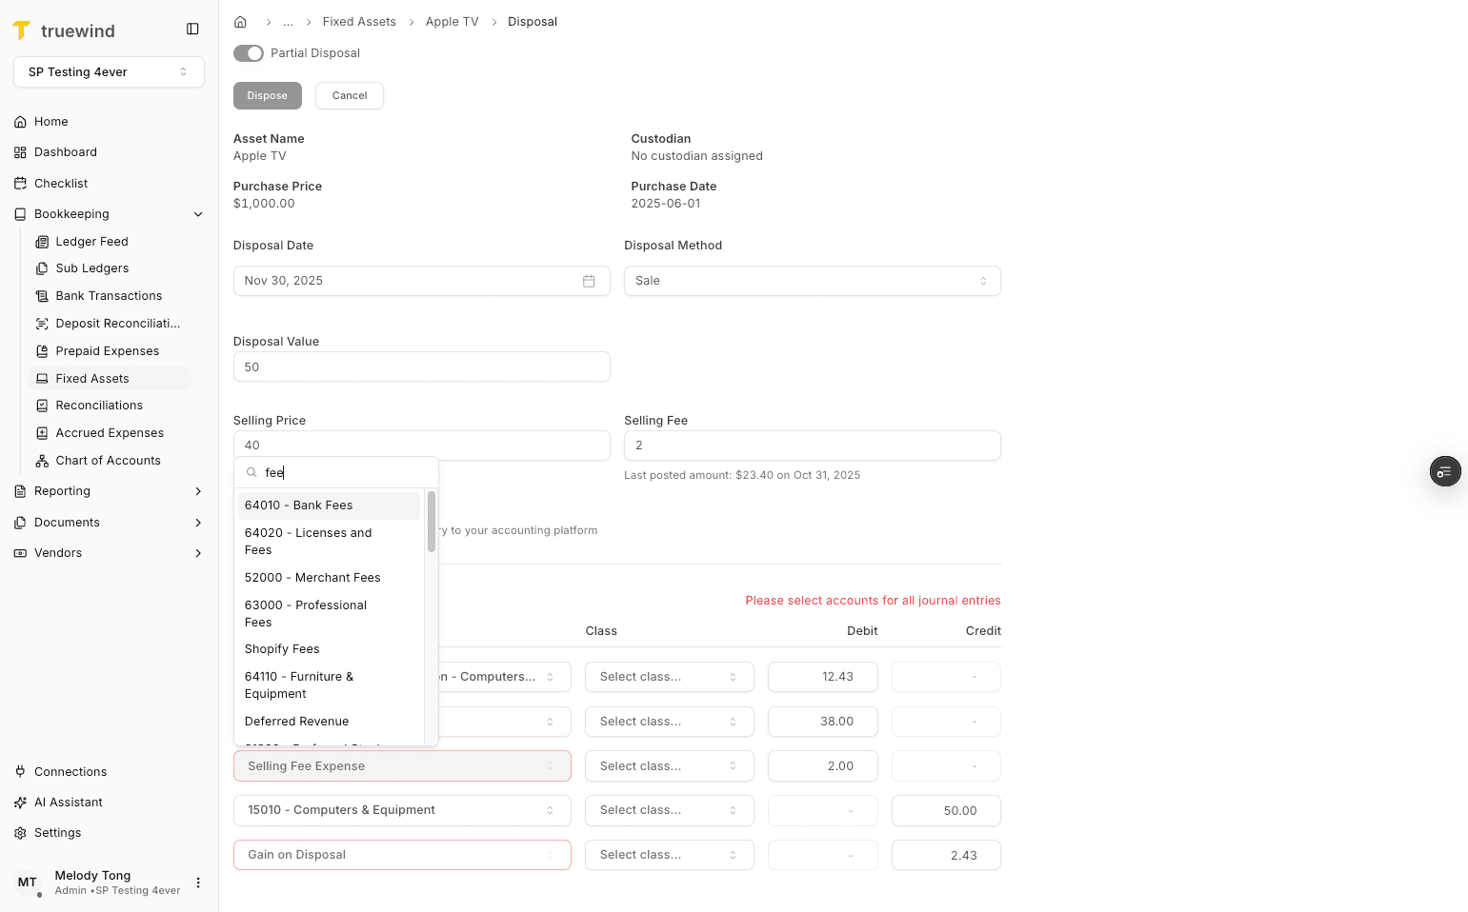Click the Connections plug icon in sidebar
This screenshot has width=1468, height=912.
[x=21, y=771]
